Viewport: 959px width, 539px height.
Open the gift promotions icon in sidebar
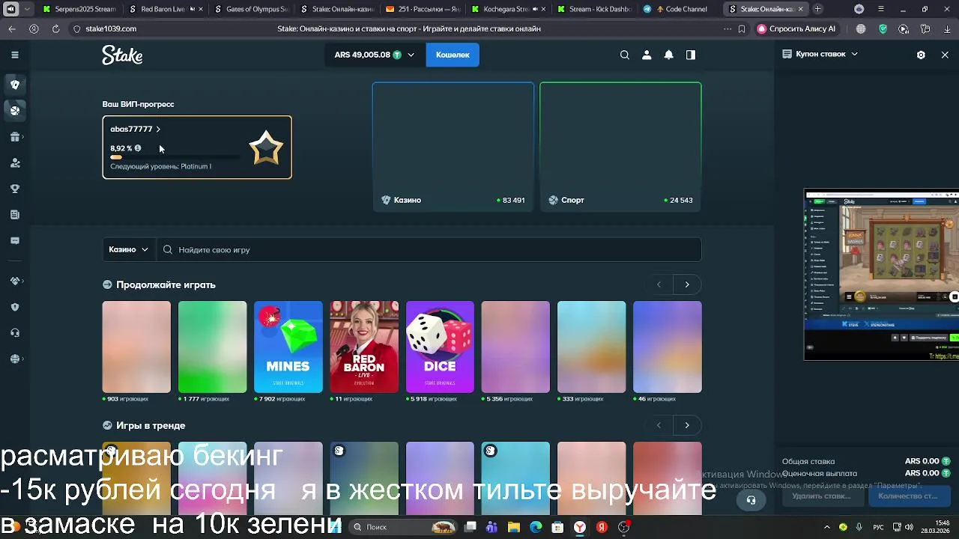coord(14,137)
